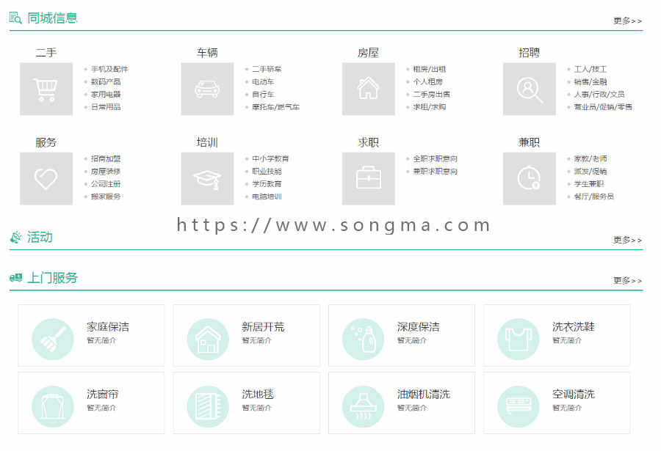Screen dimensions: 661x451
Task: Click the air conditioner icon for 空调清洗
Action: pos(518,406)
